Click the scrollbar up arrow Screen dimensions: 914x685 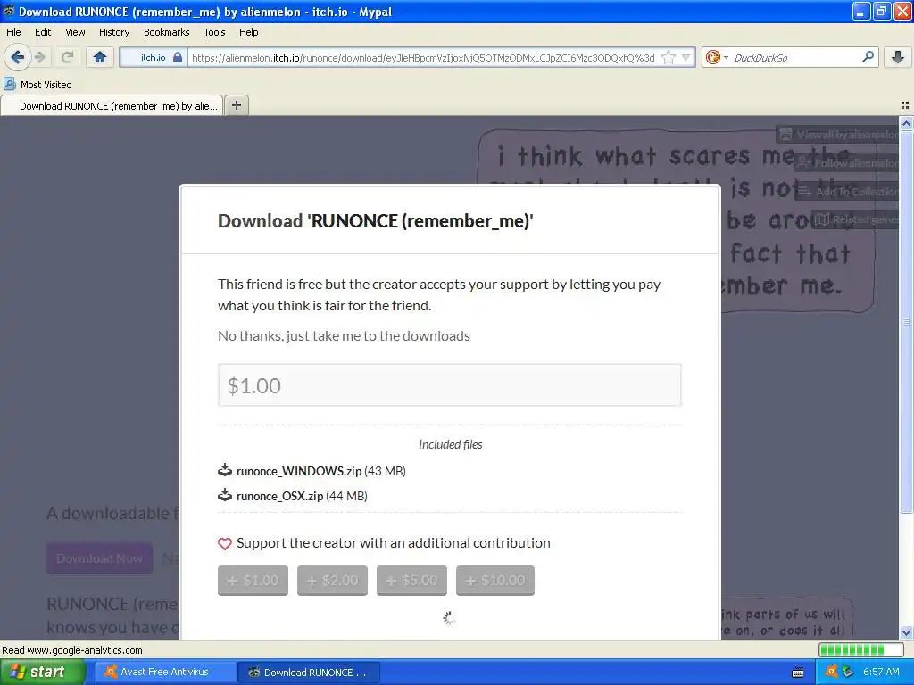pyautogui.click(x=906, y=123)
